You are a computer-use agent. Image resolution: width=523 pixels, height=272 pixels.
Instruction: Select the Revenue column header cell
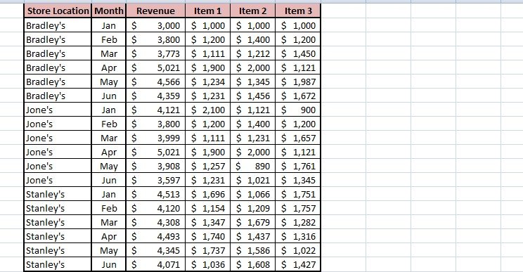click(155, 11)
